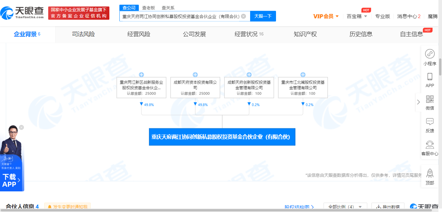The height and width of the screenshot is (212, 442).
Task: Click the 天眼一下 search button
Action: point(263,16)
